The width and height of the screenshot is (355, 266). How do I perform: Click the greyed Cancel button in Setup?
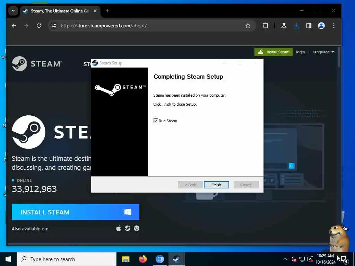pos(246,185)
